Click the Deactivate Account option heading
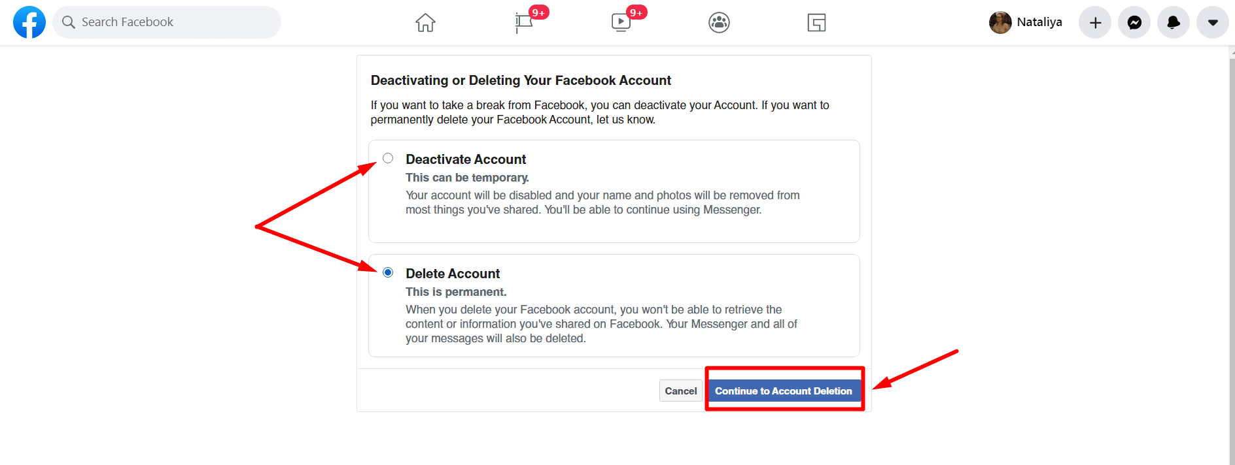 tap(466, 159)
